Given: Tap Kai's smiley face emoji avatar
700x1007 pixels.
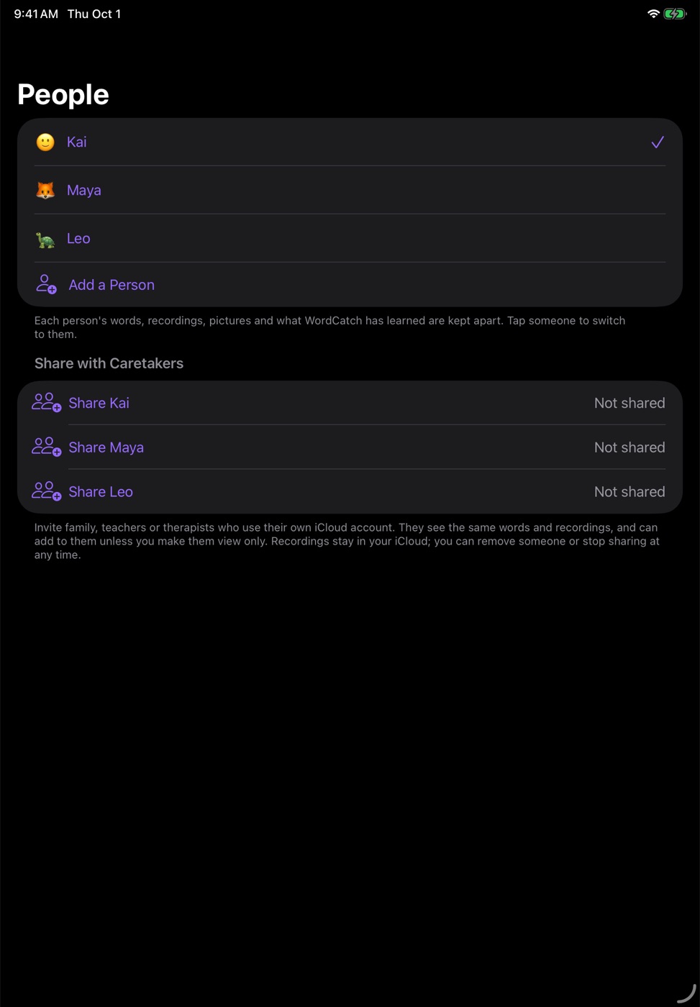Looking at the screenshot, I should (45, 142).
